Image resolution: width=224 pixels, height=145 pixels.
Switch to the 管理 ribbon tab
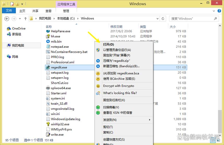[66, 11]
